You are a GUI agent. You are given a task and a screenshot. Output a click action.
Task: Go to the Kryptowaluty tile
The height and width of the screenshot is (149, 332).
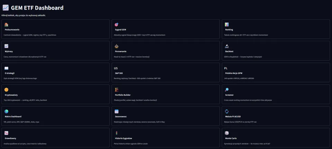[x=55, y=94]
